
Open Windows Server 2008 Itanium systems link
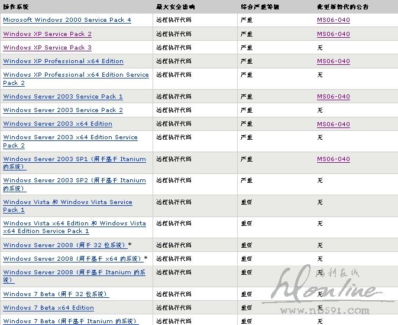[74, 276]
